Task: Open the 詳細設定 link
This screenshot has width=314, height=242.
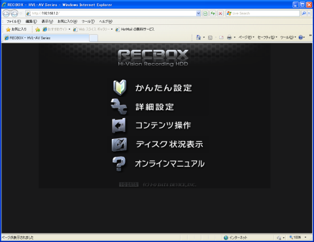Action: tap(154, 107)
